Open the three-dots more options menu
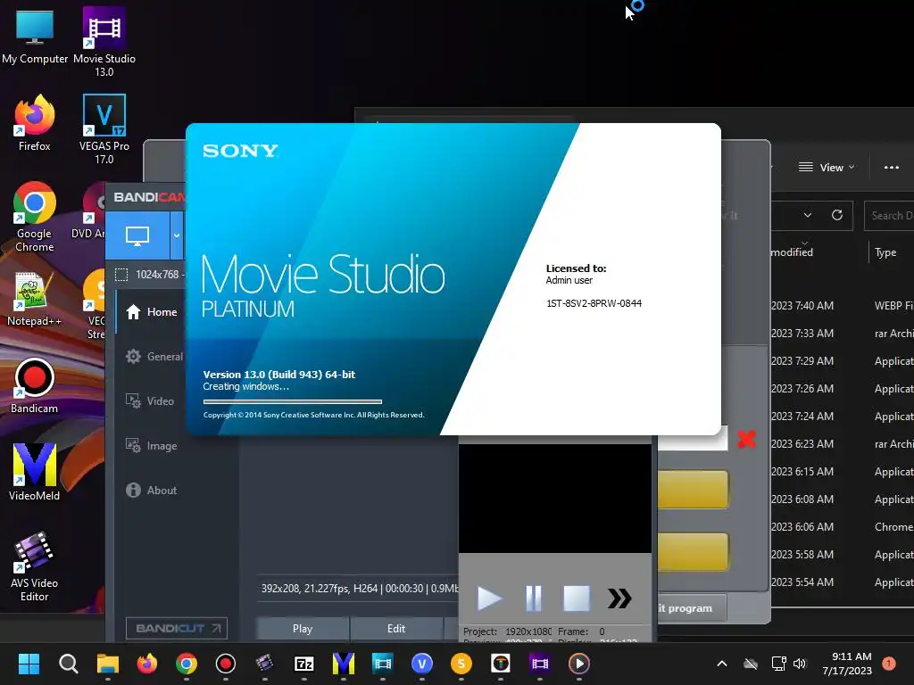The width and height of the screenshot is (914, 685). (x=892, y=168)
